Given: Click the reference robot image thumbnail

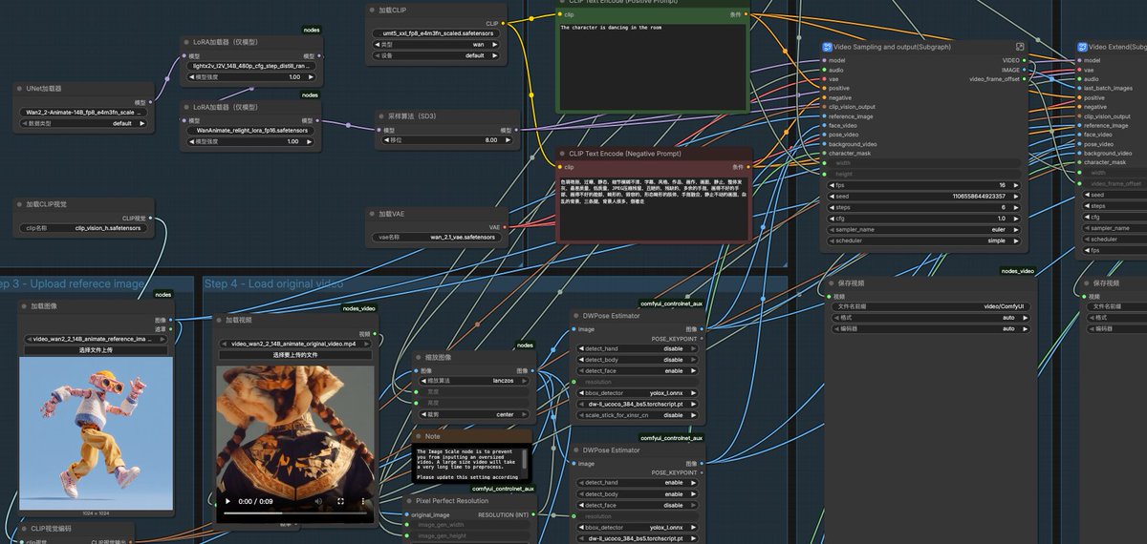Looking at the screenshot, I should tap(96, 433).
